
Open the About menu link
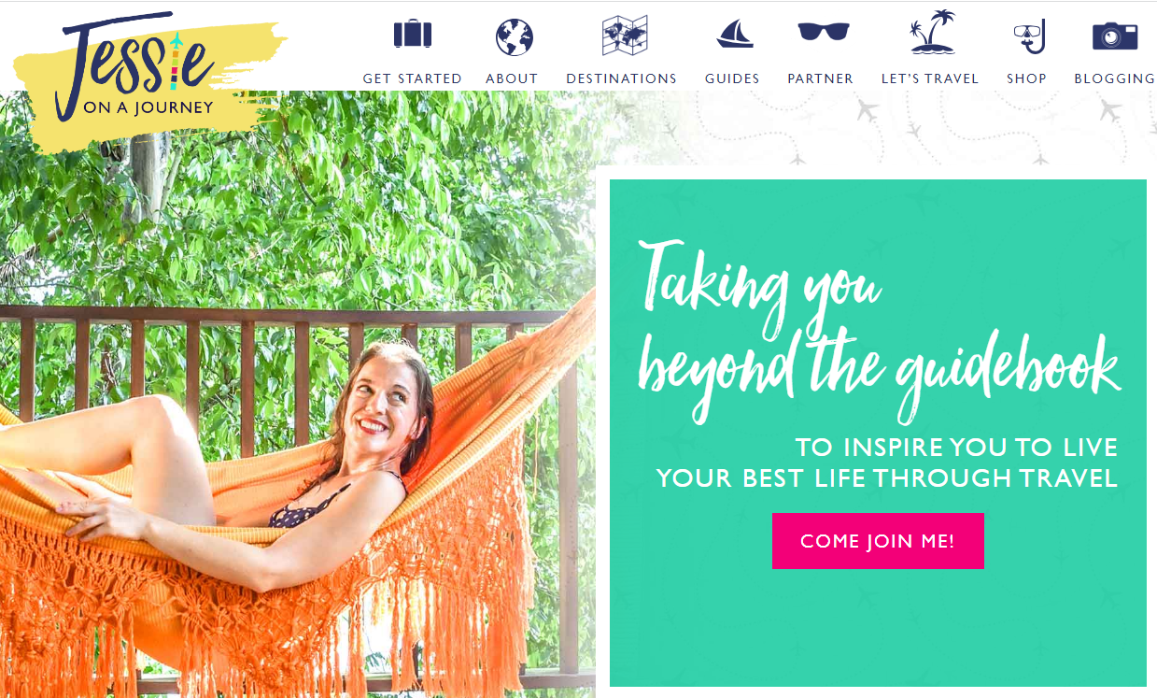point(512,78)
